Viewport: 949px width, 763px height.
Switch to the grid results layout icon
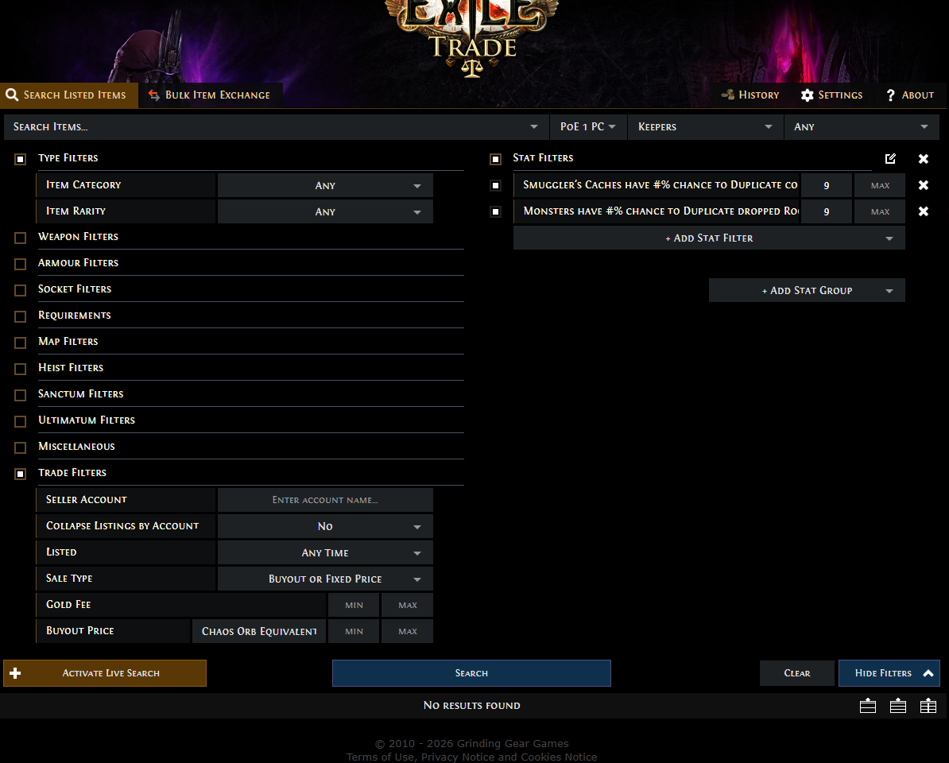pyautogui.click(x=928, y=706)
